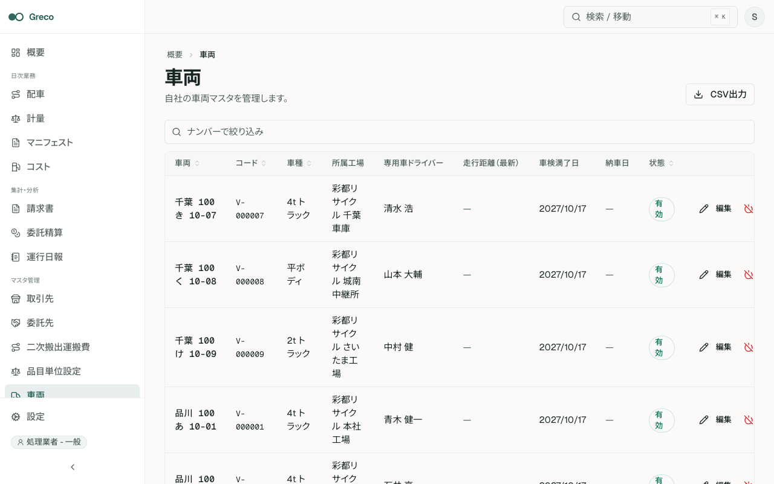The image size is (774, 484).
Task: Sort table by コード column
Action: 251,163
